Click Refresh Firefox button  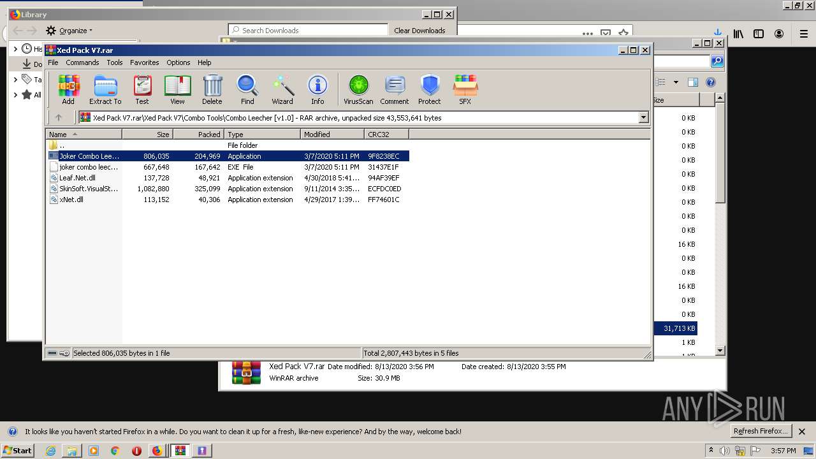pyautogui.click(x=760, y=431)
